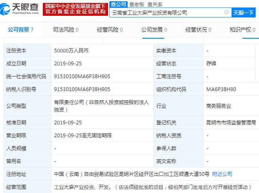The width and height of the screenshot is (259, 193).
Task: Click the 参保人数 label cell
Action: click(179, 148)
